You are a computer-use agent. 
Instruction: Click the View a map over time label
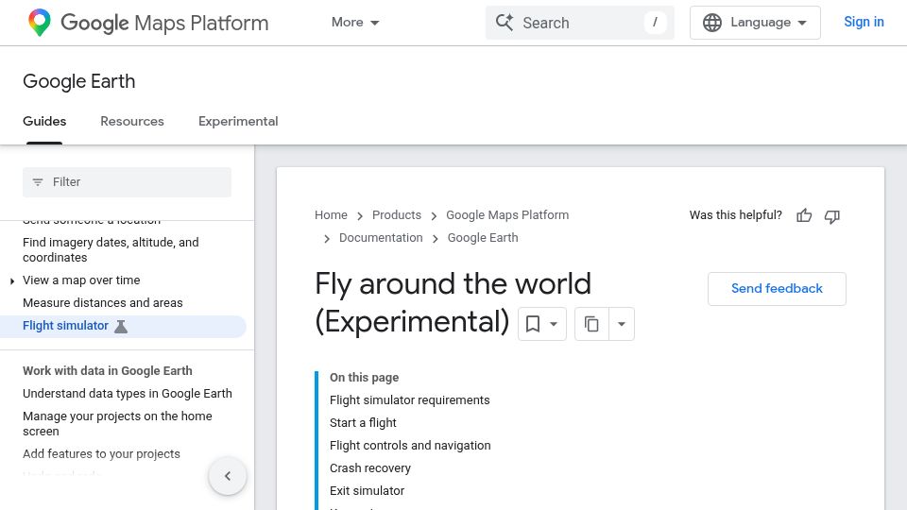click(x=81, y=280)
